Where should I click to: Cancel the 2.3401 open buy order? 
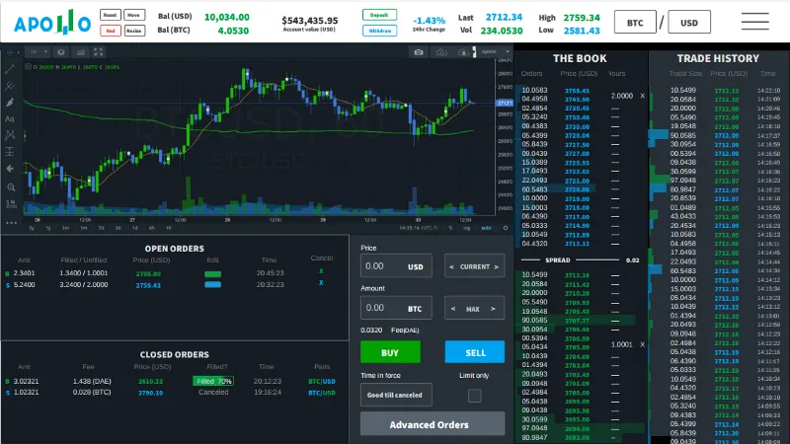pos(321,271)
